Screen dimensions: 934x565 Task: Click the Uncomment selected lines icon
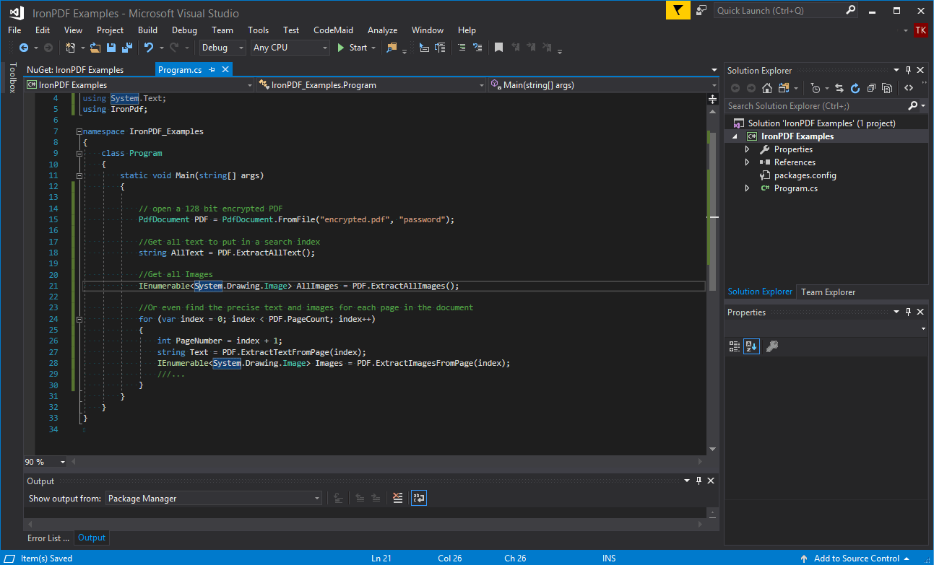coord(477,48)
